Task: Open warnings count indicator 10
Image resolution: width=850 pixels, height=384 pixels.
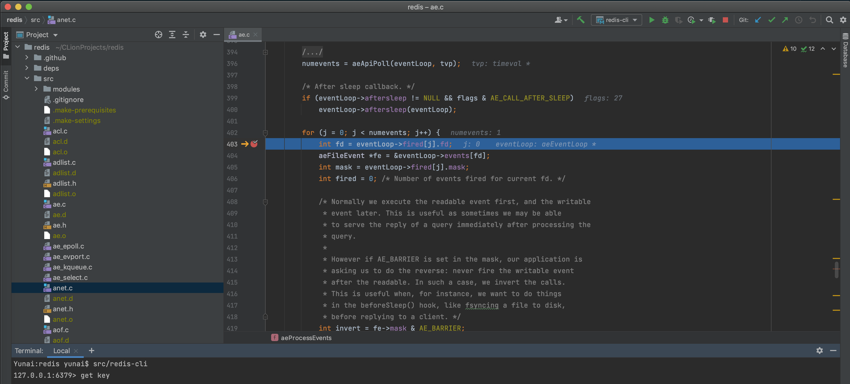Action: 789,49
